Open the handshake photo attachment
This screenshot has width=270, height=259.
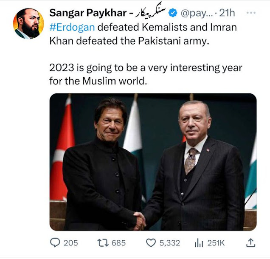coord(153,162)
